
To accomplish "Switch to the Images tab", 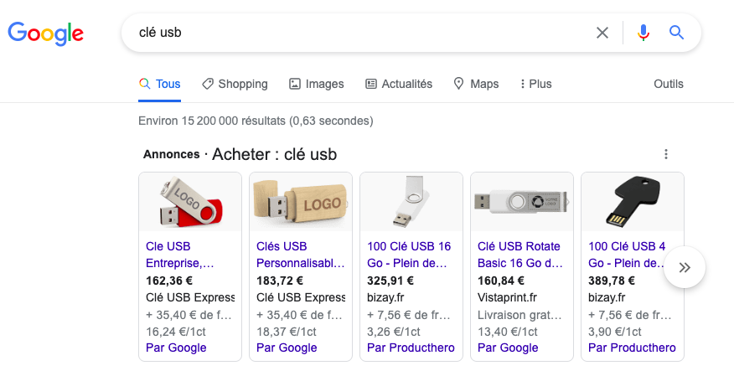I will point(316,84).
